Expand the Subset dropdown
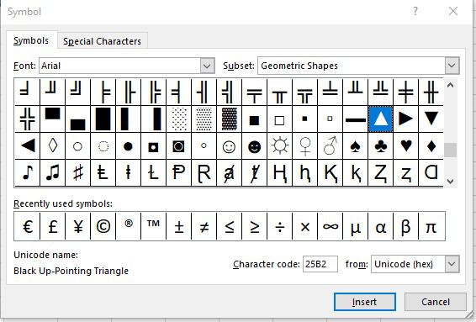476x322 pixels. pos(452,66)
